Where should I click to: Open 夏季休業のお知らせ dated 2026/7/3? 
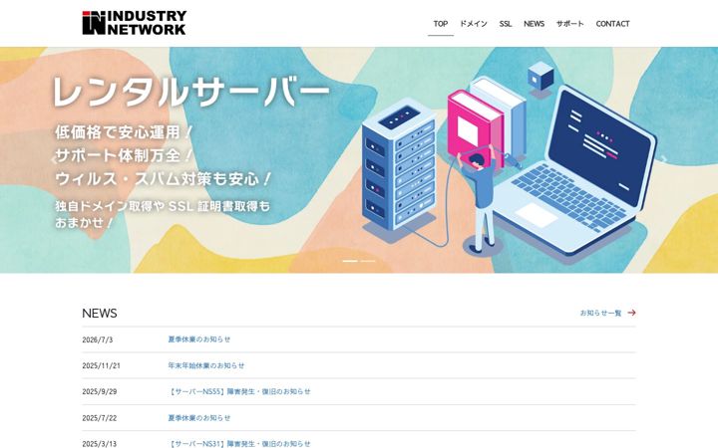pyautogui.click(x=199, y=339)
